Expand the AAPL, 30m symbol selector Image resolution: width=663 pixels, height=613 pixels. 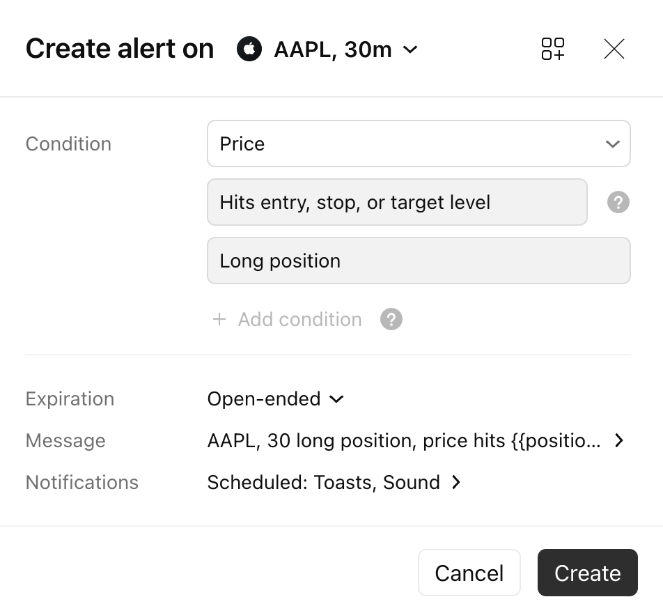tap(327, 49)
